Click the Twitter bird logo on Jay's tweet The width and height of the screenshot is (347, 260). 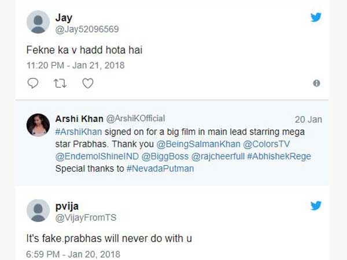click(316, 17)
